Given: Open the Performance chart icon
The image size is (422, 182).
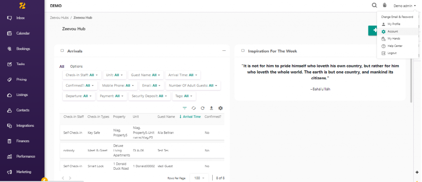Looking at the screenshot, I should 9,156.
